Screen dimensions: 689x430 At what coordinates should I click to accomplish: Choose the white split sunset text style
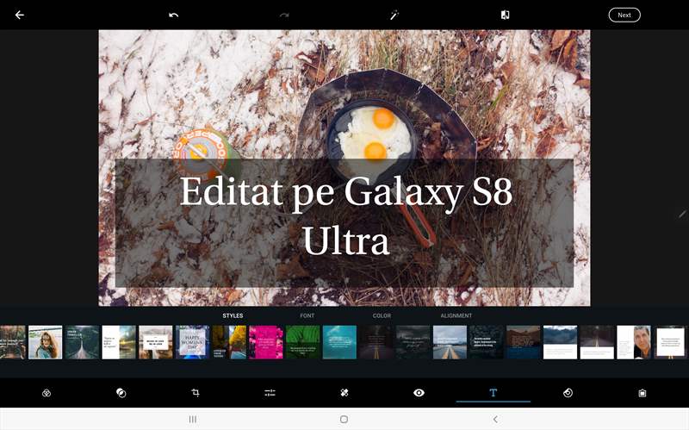click(x=119, y=342)
